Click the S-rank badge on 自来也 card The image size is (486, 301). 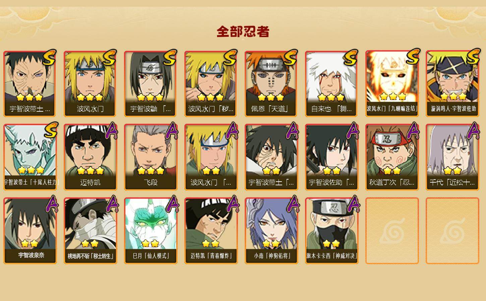point(351,57)
